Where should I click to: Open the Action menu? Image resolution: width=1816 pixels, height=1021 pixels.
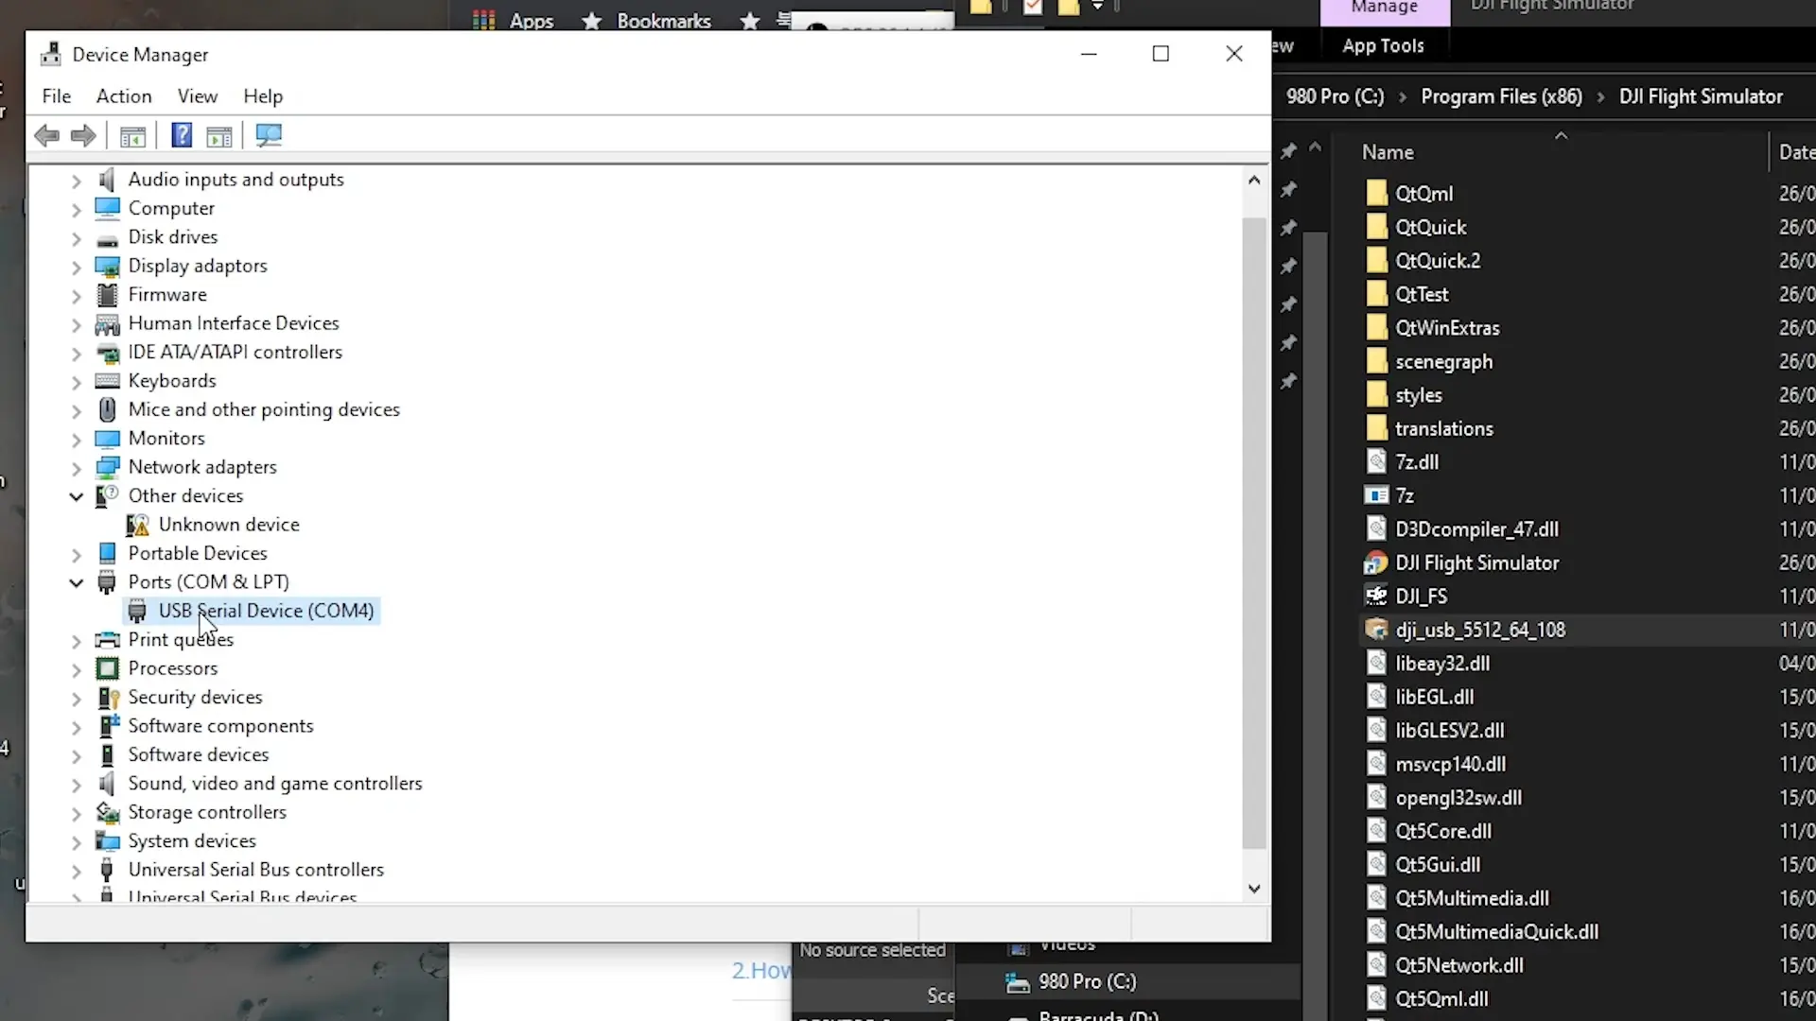[x=124, y=96]
